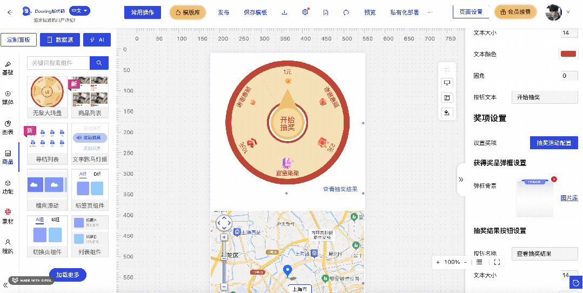Click the map zoom-in plus button
The image size is (583, 293).
(224, 237)
